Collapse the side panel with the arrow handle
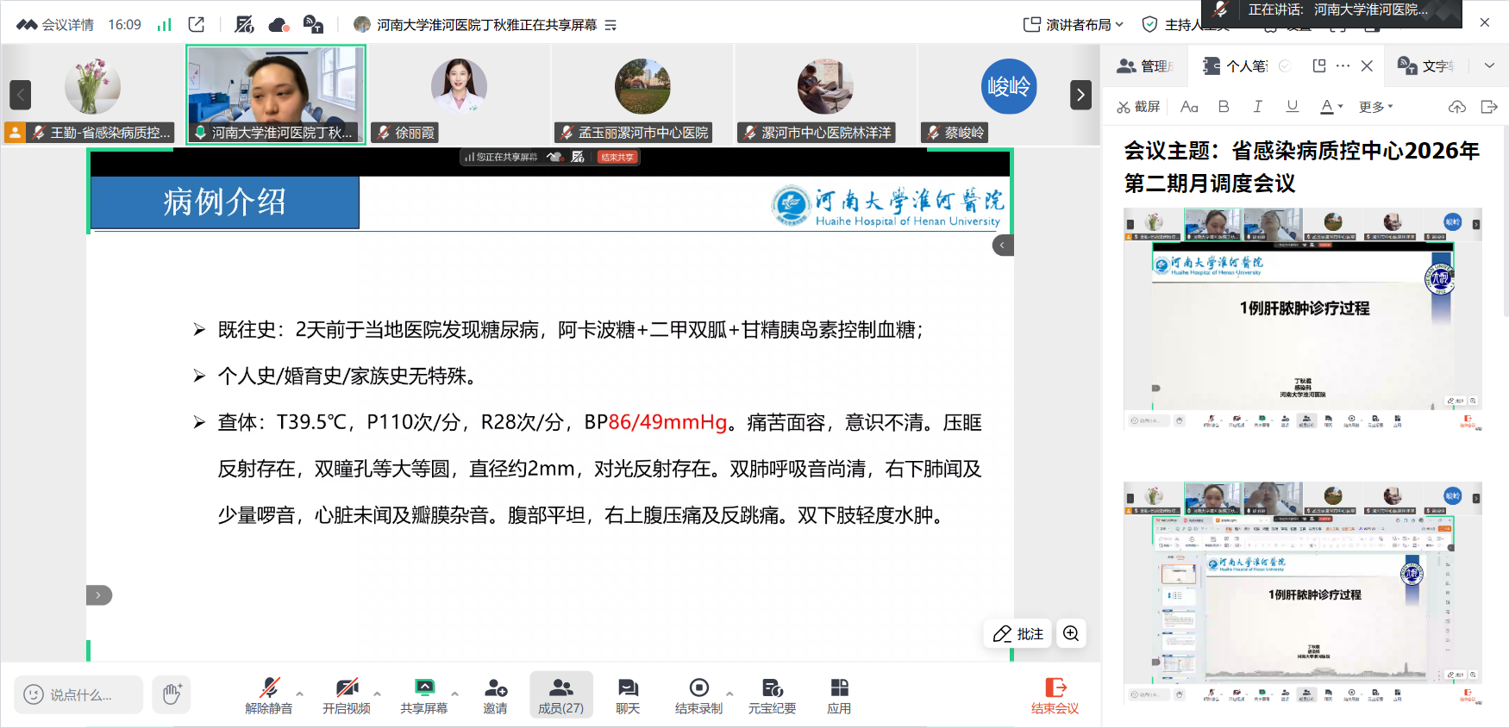This screenshot has width=1509, height=728. 1003,246
